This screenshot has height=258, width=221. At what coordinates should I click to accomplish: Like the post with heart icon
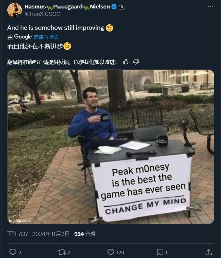110,252
